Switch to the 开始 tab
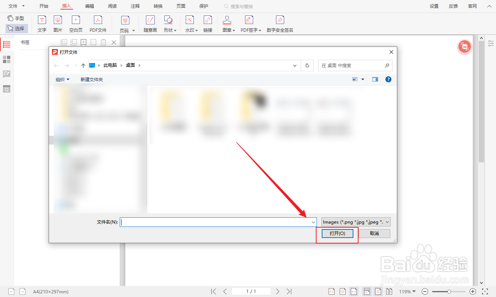496x297 pixels. [x=44, y=6]
